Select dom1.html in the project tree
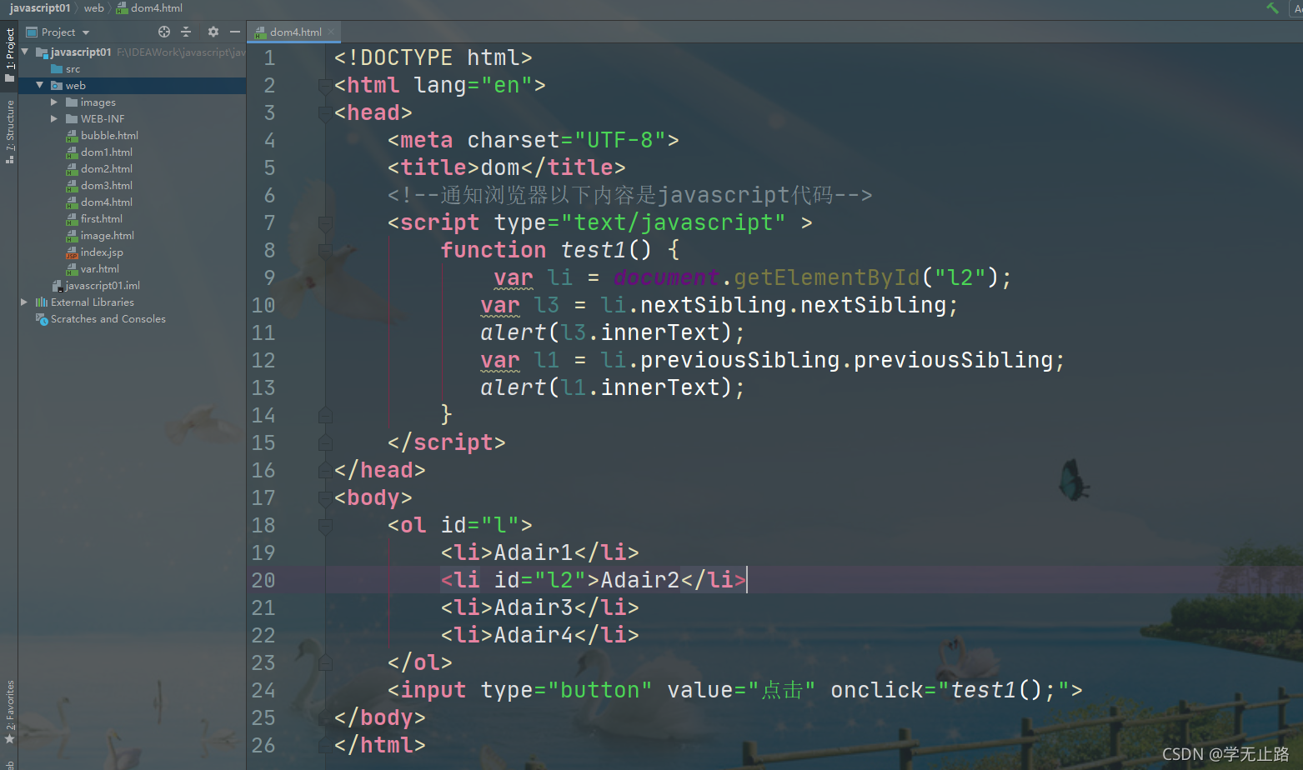The height and width of the screenshot is (770, 1303). [x=107, y=152]
